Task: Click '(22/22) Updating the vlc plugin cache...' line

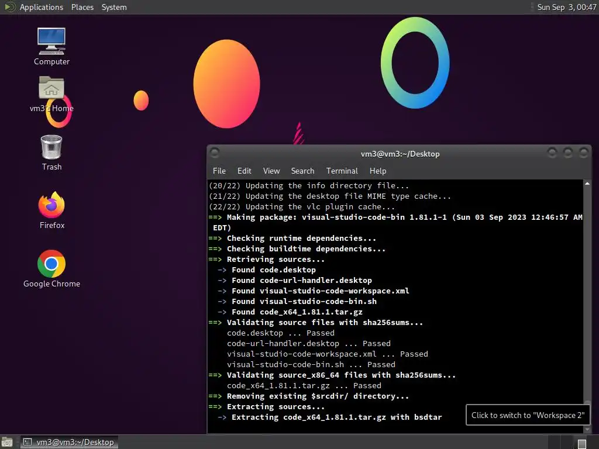Action: pyautogui.click(x=302, y=207)
